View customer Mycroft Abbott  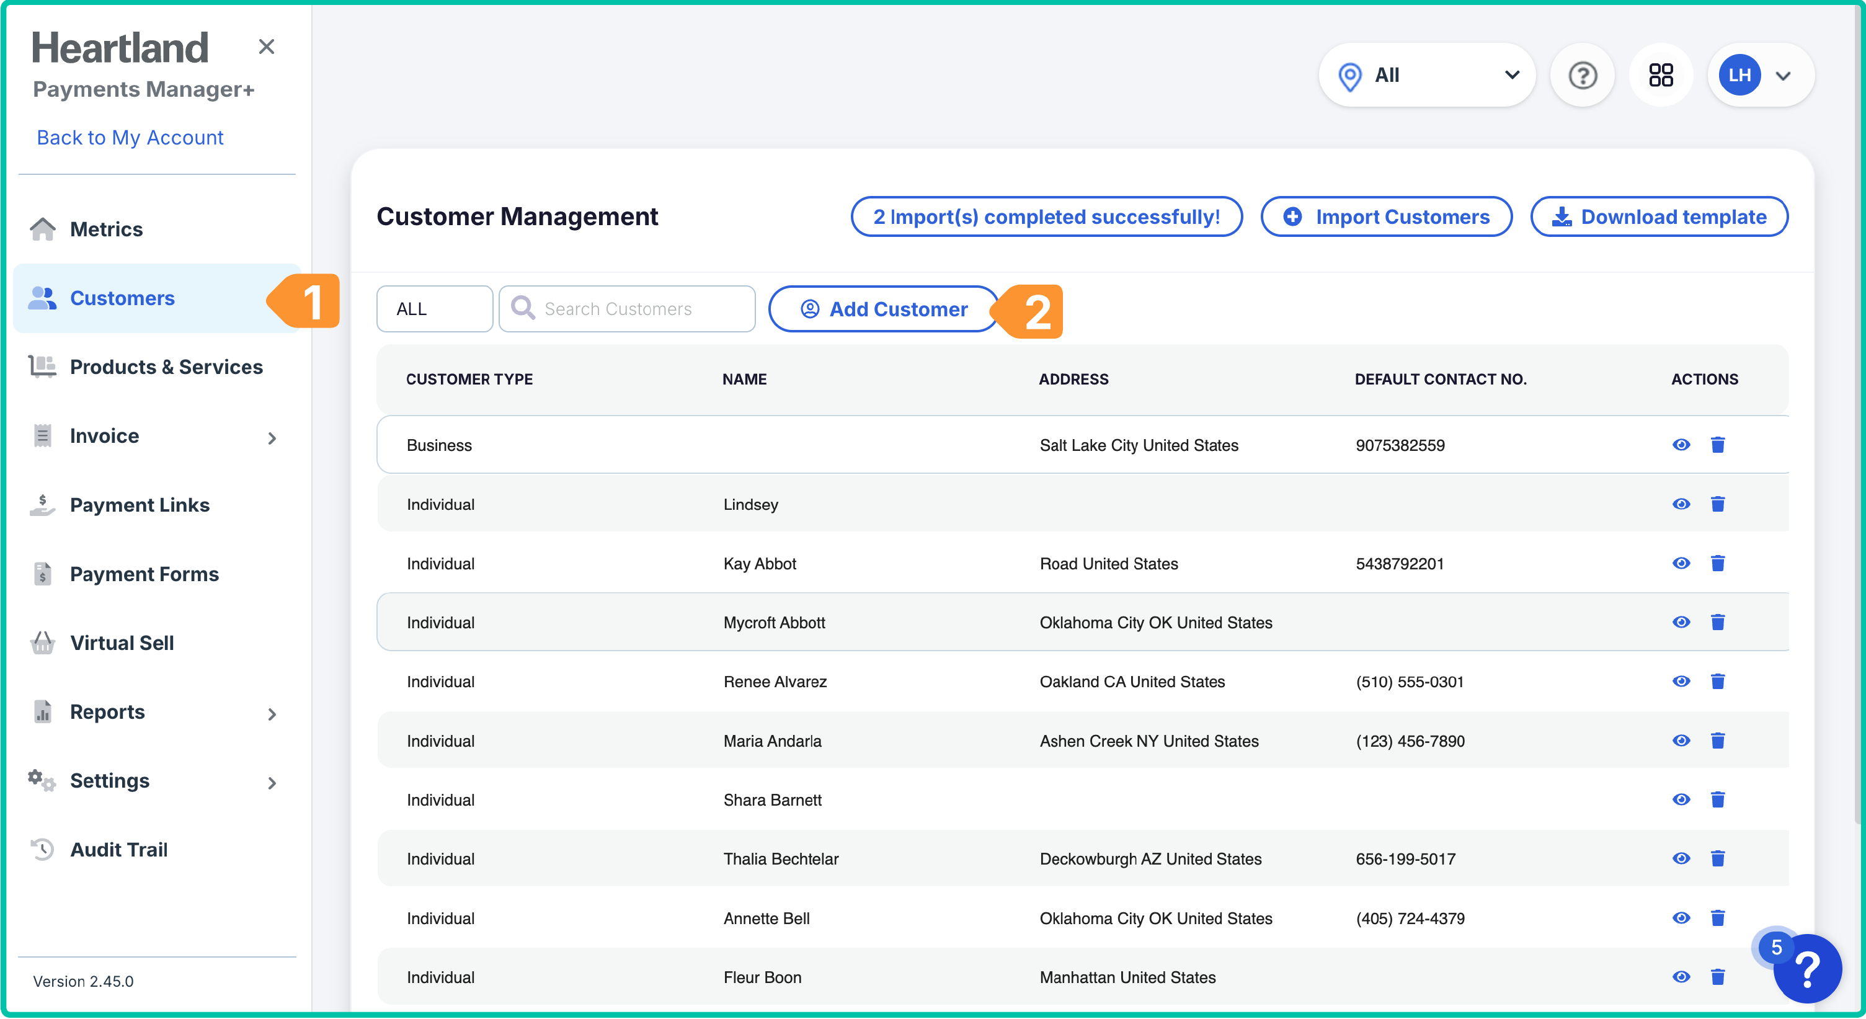tap(1681, 622)
